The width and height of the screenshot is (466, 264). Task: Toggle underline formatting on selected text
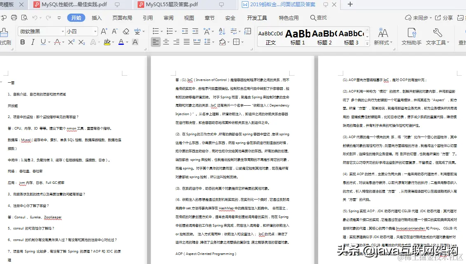click(43, 42)
